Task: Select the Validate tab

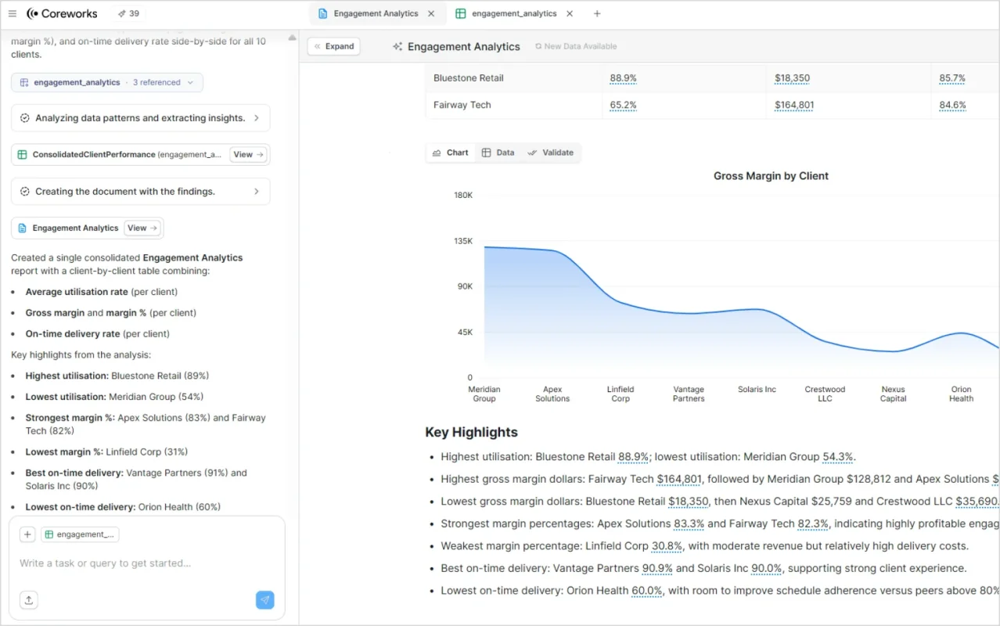Action: coord(551,152)
